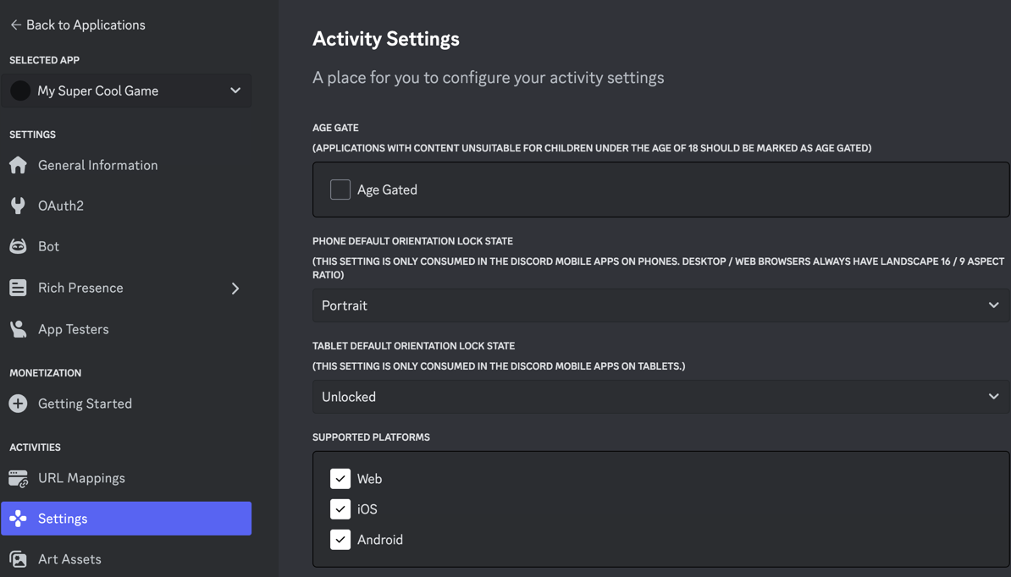Uncheck the iOS platform checkbox
This screenshot has height=577, width=1011.
click(x=340, y=509)
